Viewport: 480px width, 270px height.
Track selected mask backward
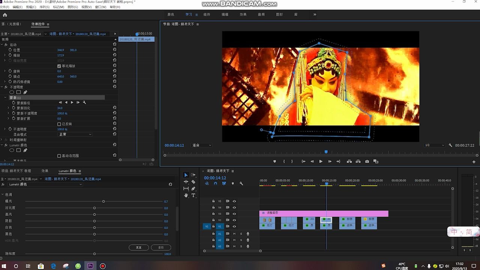click(x=66, y=102)
